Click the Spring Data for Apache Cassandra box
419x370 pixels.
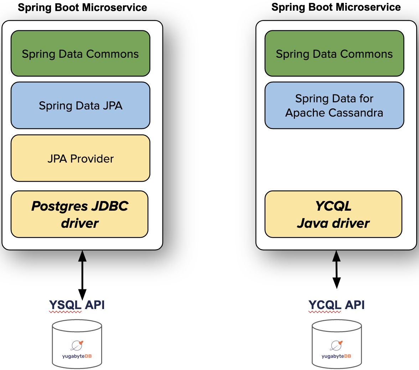pos(334,106)
